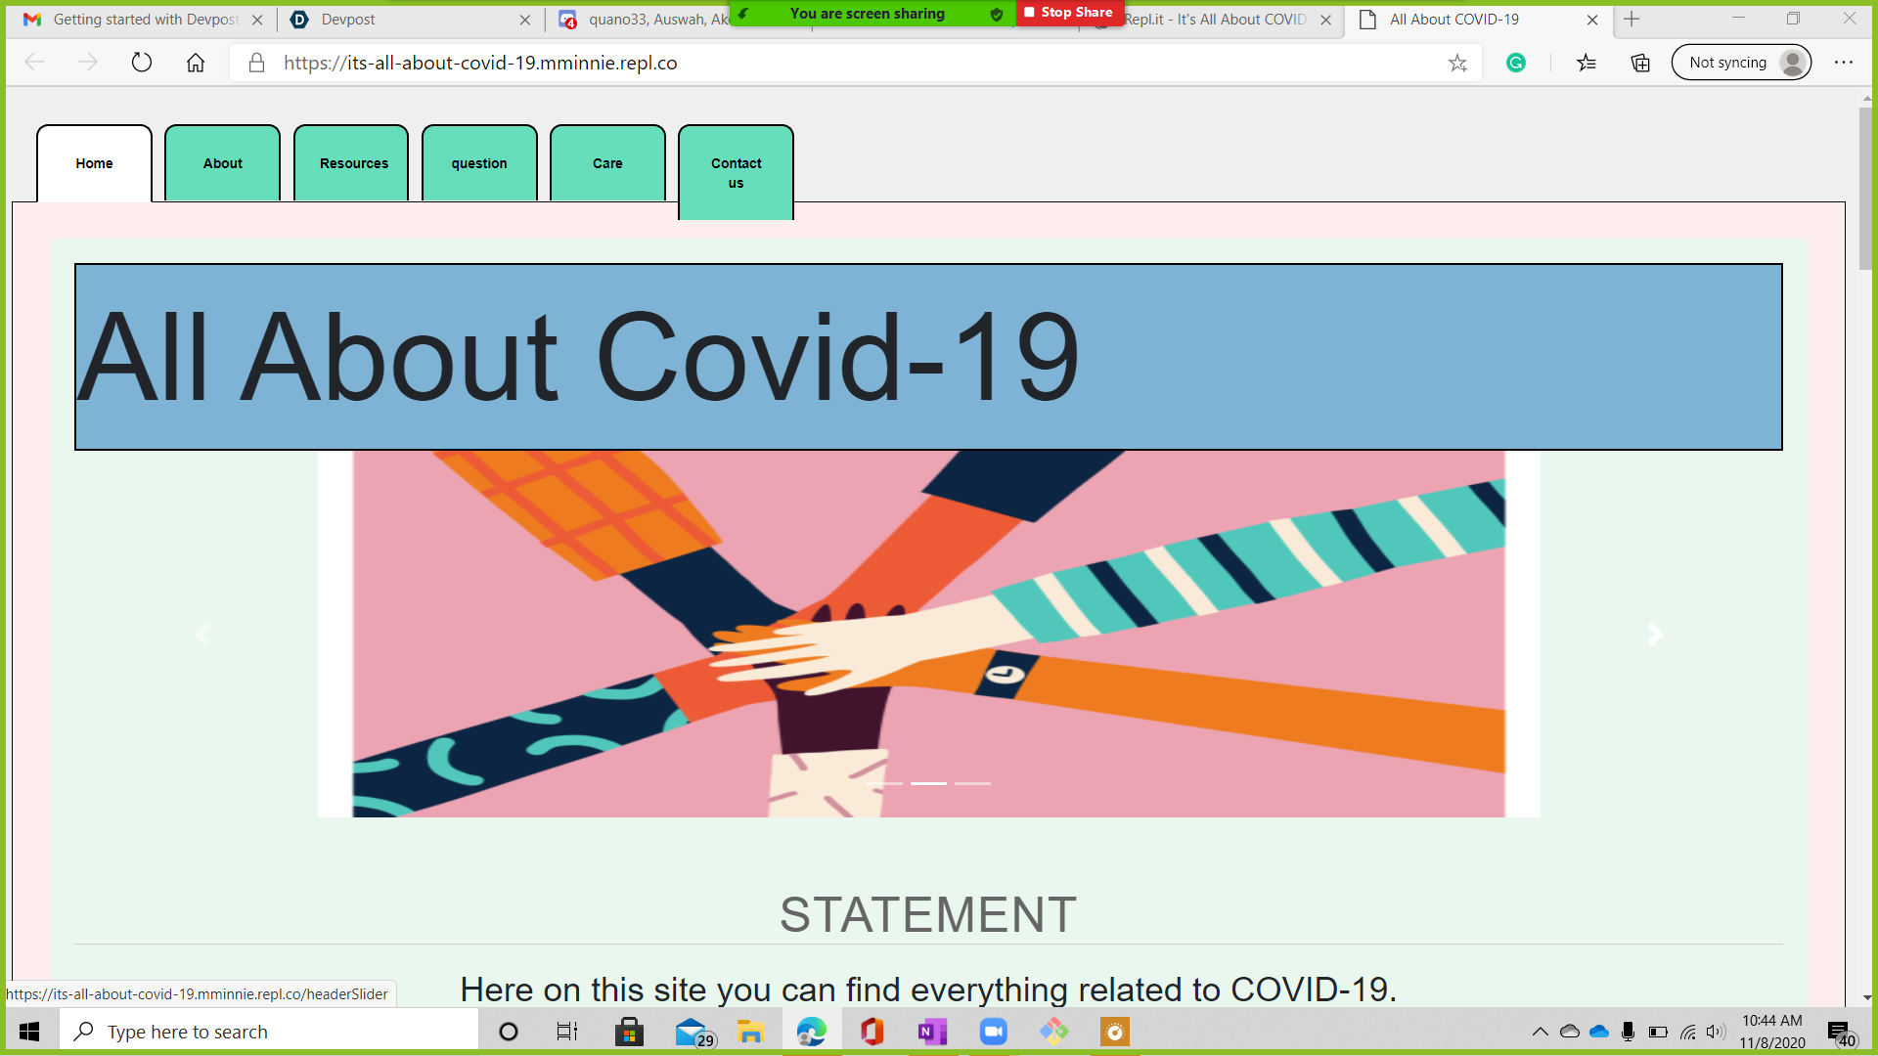Viewport: 1878px width, 1056px height.
Task: Go to next carousel slide arrow
Action: 1654,635
